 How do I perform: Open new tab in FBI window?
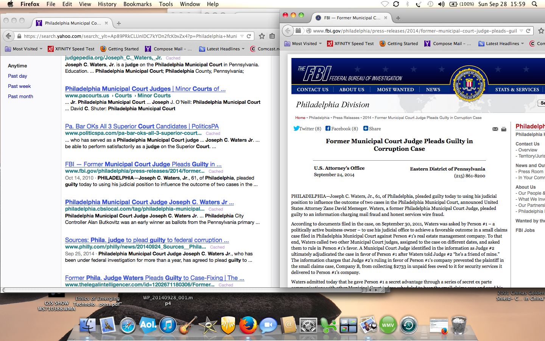point(398,18)
